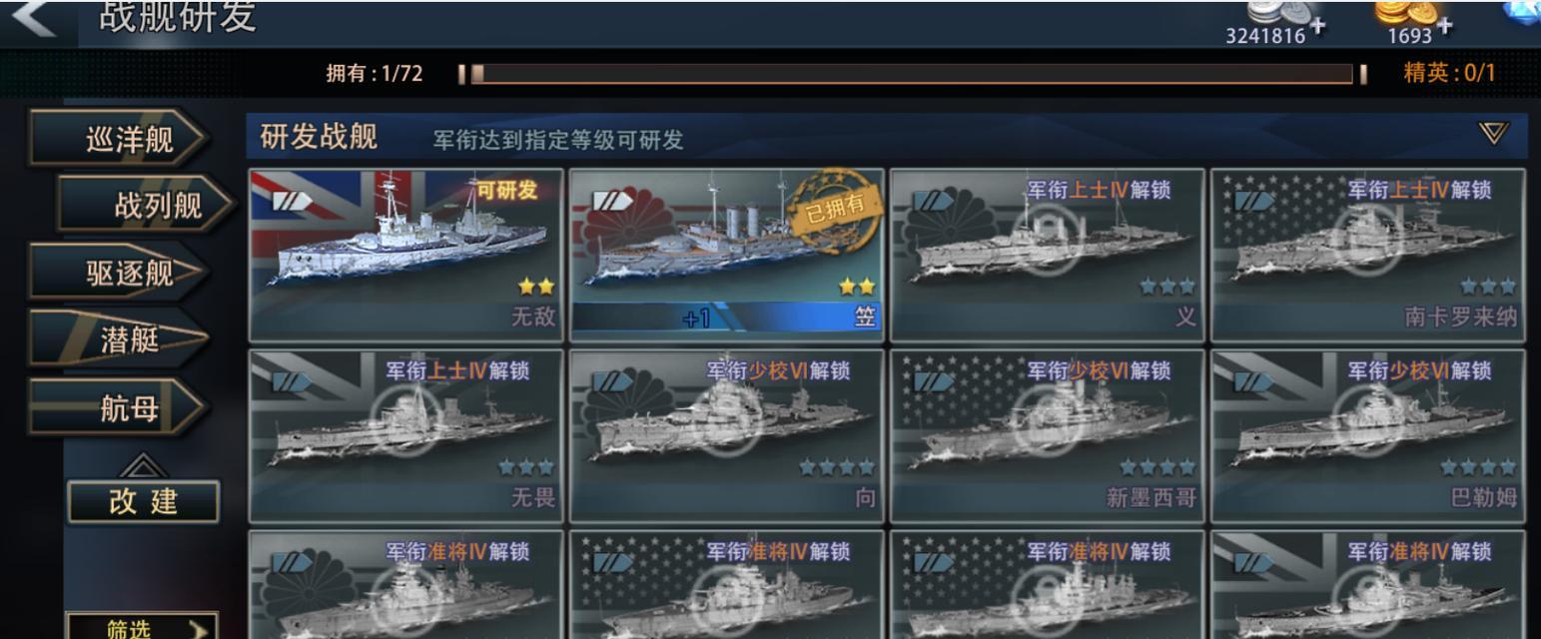Image resolution: width=1541 pixels, height=639 pixels.
Task: Select the 巴勒姆 battleship card
Action: click(1368, 436)
